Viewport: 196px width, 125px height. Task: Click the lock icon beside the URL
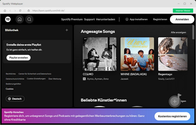[x=29, y=11]
